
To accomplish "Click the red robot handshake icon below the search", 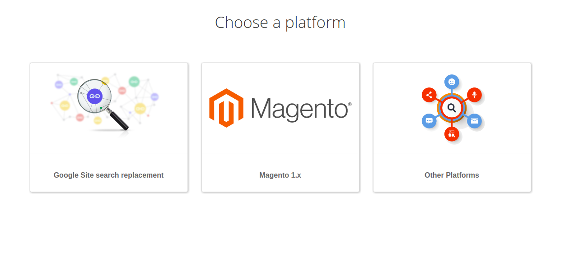I will tap(452, 134).
